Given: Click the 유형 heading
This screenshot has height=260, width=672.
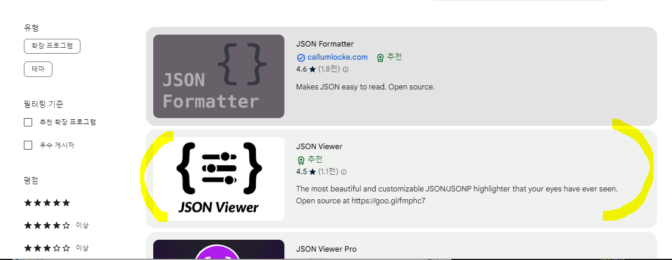Looking at the screenshot, I should coord(31,28).
